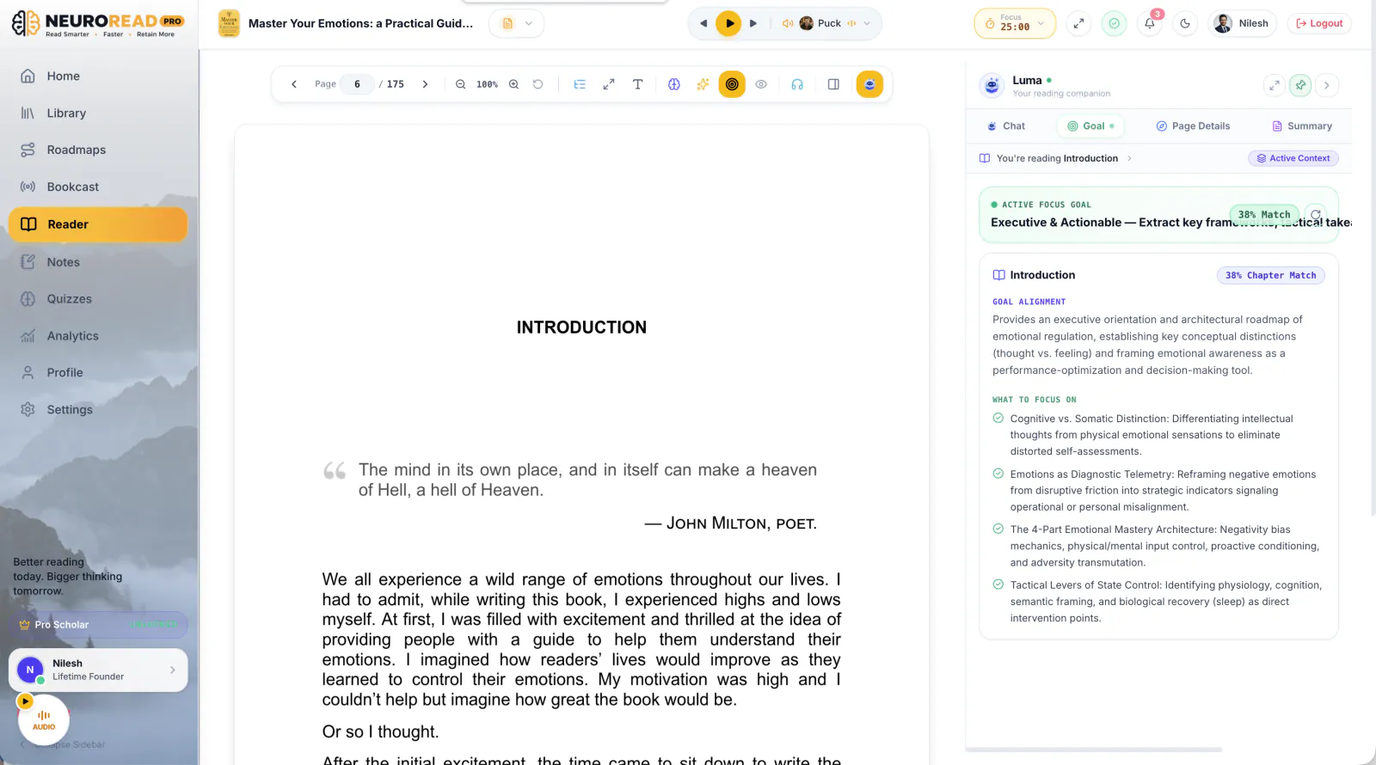Open the table of contents list icon
The height and width of the screenshot is (765, 1376).
click(580, 84)
